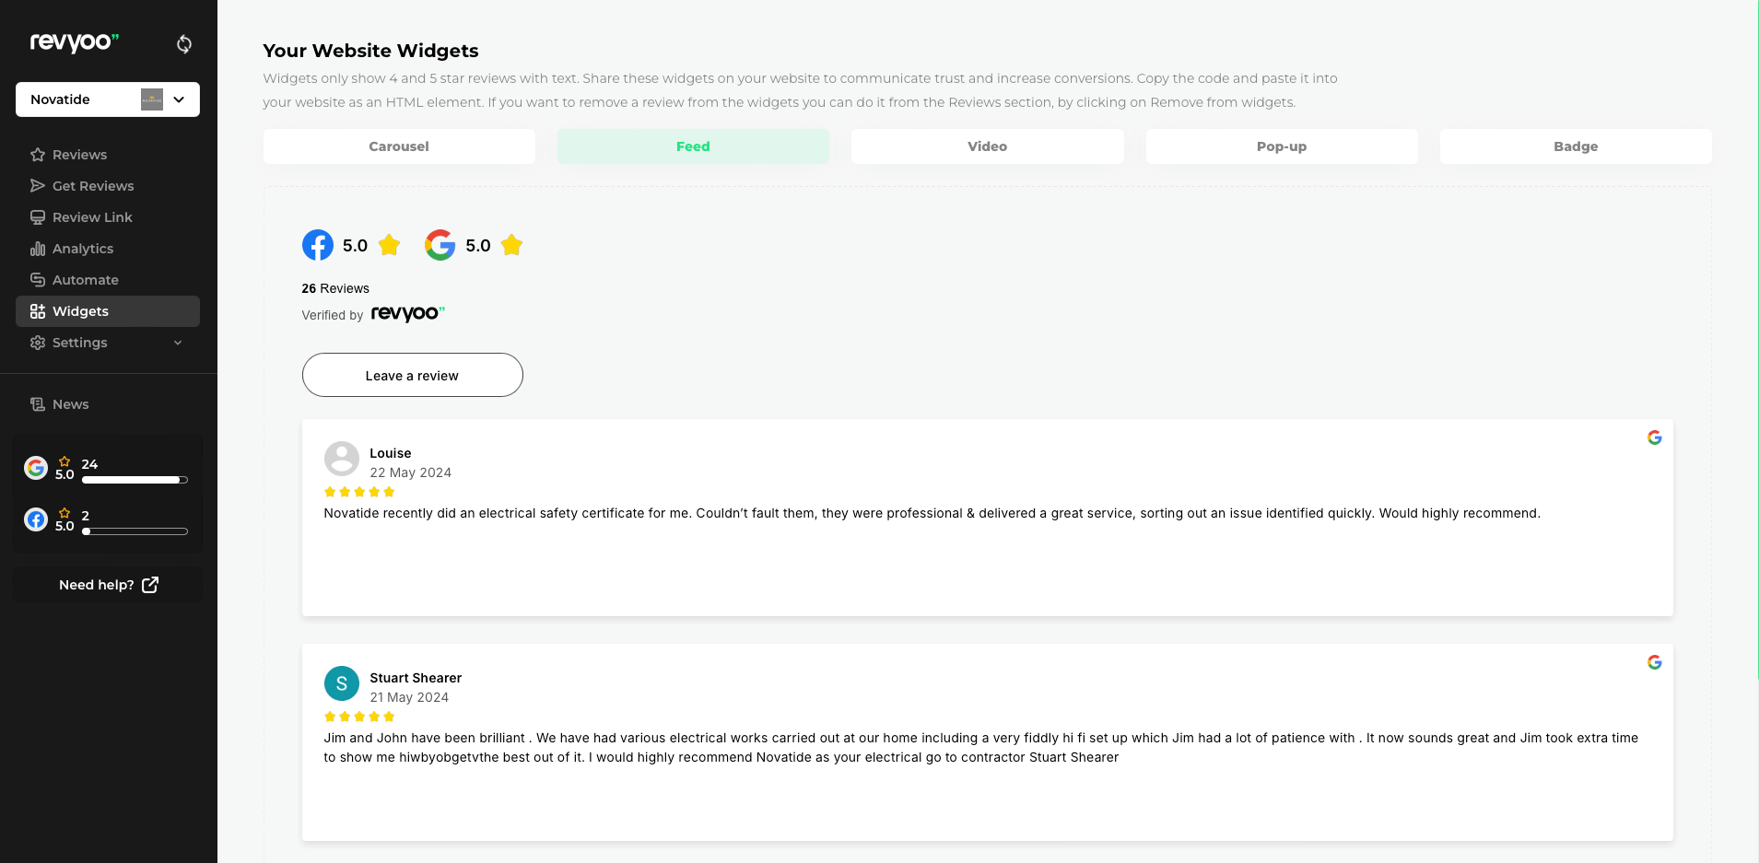Viewport: 1759px width, 863px height.
Task: Click the Google logo in the feed header
Action: click(440, 245)
